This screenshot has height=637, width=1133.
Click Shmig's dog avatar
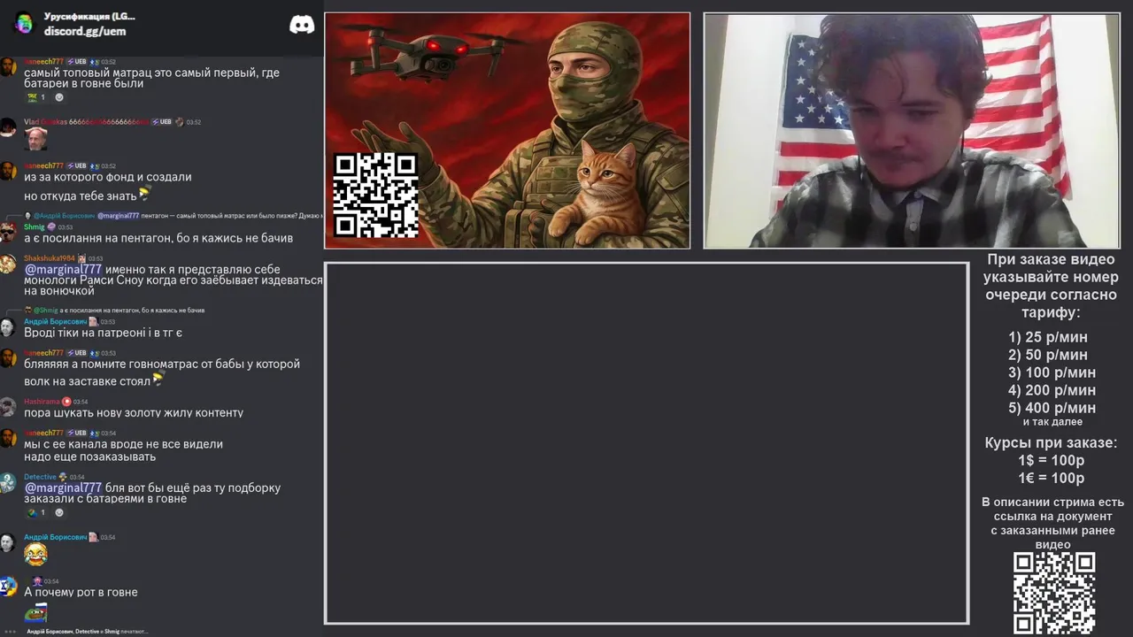pyautogui.click(x=7, y=232)
